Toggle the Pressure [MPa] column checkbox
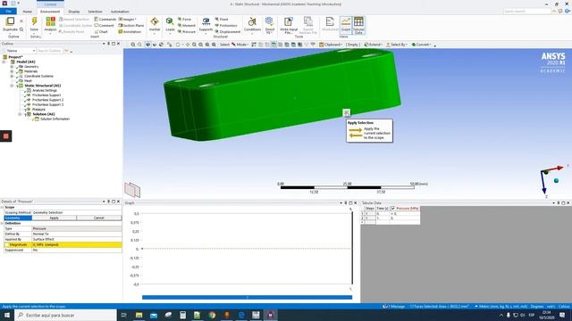Viewport: 572px width, 321px height. [x=393, y=208]
